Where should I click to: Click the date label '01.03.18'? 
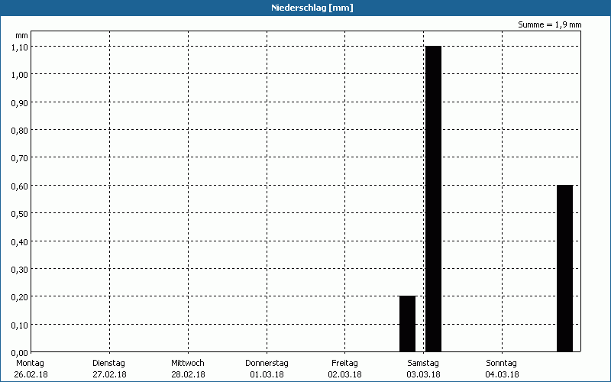tap(267, 375)
